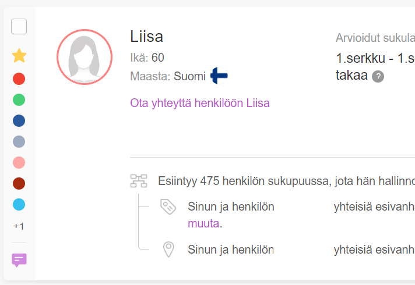415x285 pixels.
Task: Select the checkbox at top of sidebar
Action: (19, 27)
